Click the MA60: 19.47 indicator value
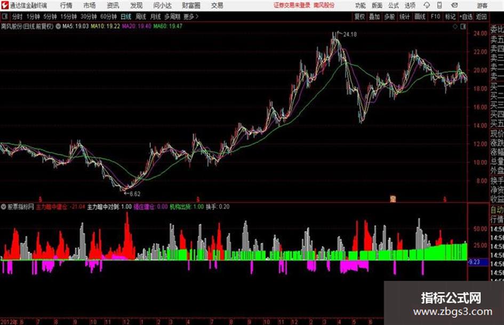The height and width of the screenshot is (325, 504). [x=168, y=26]
